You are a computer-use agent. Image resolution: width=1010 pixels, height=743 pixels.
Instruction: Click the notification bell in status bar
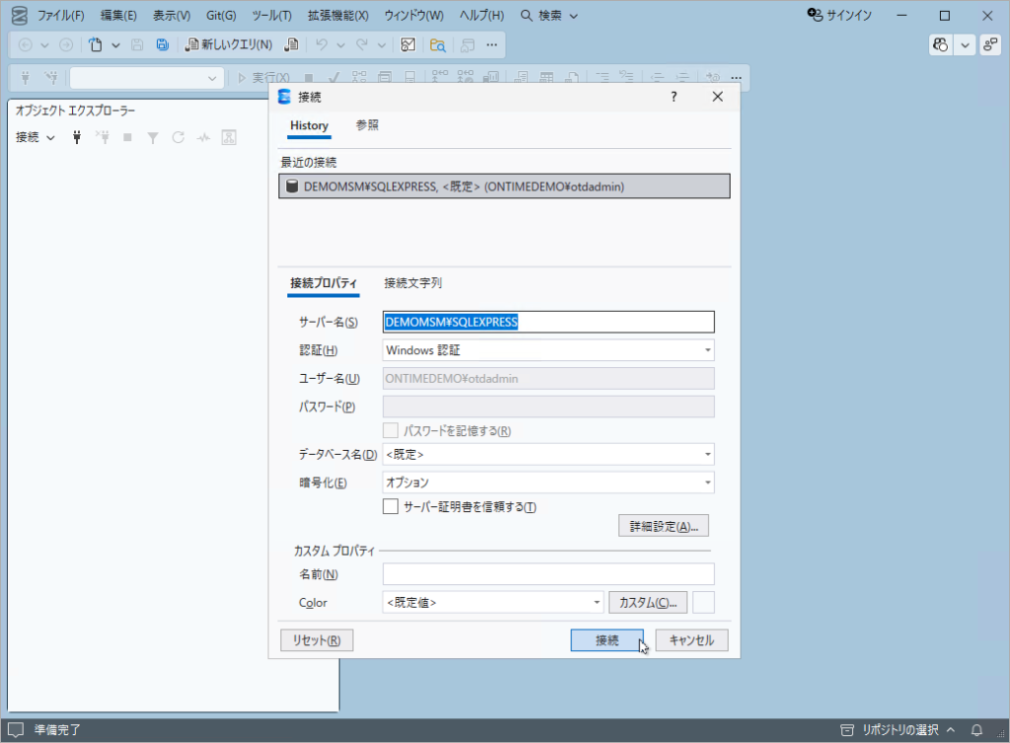pyautogui.click(x=976, y=730)
